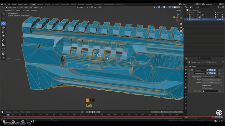Open video player settings gear

pos(216,121)
